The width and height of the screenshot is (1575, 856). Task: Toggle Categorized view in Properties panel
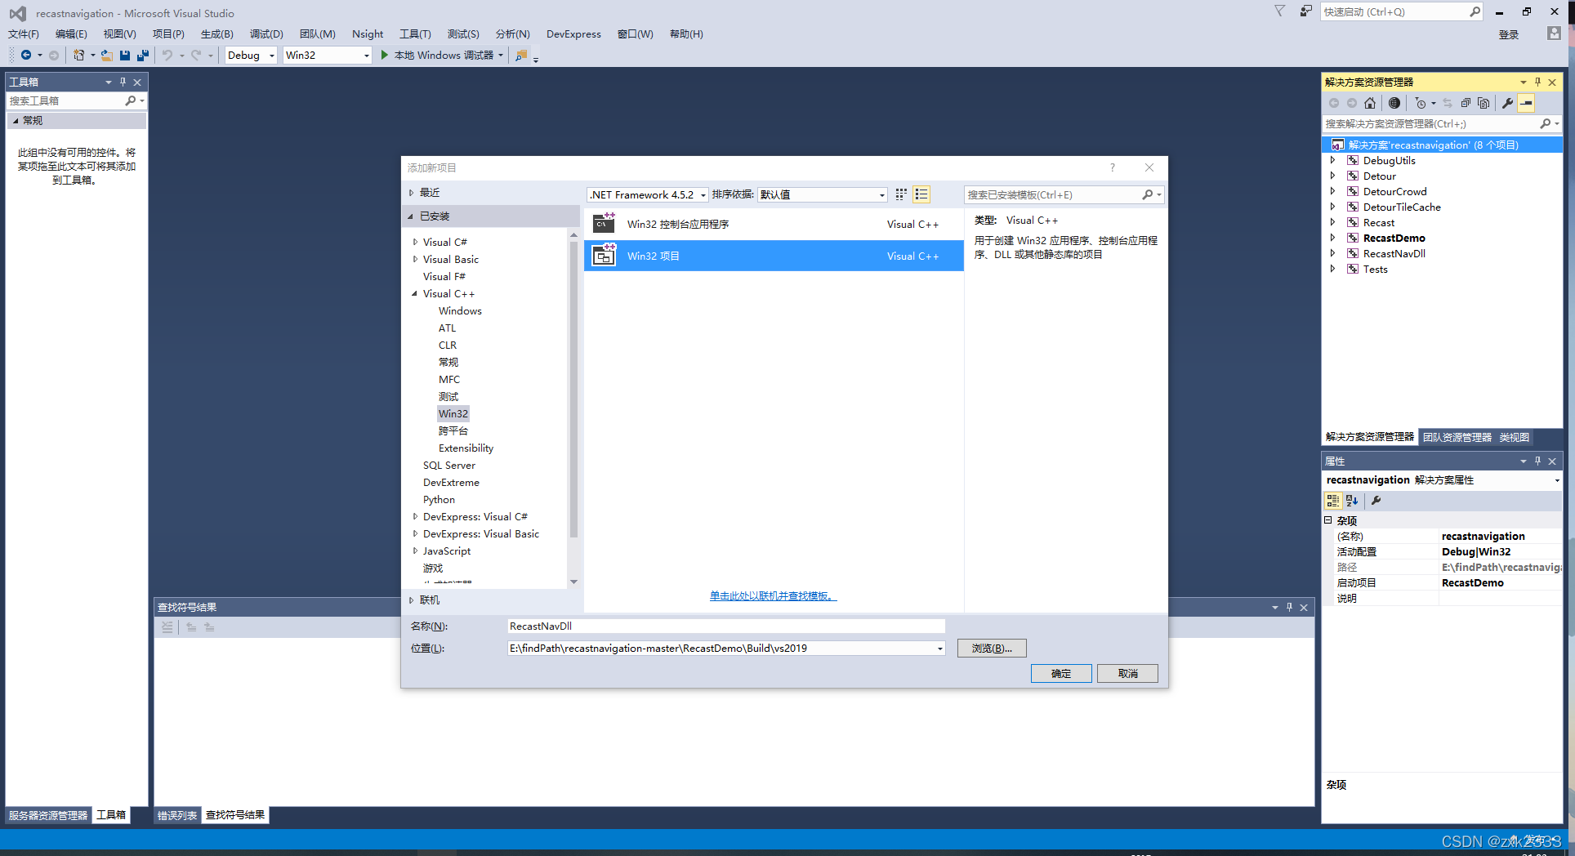pyautogui.click(x=1333, y=501)
